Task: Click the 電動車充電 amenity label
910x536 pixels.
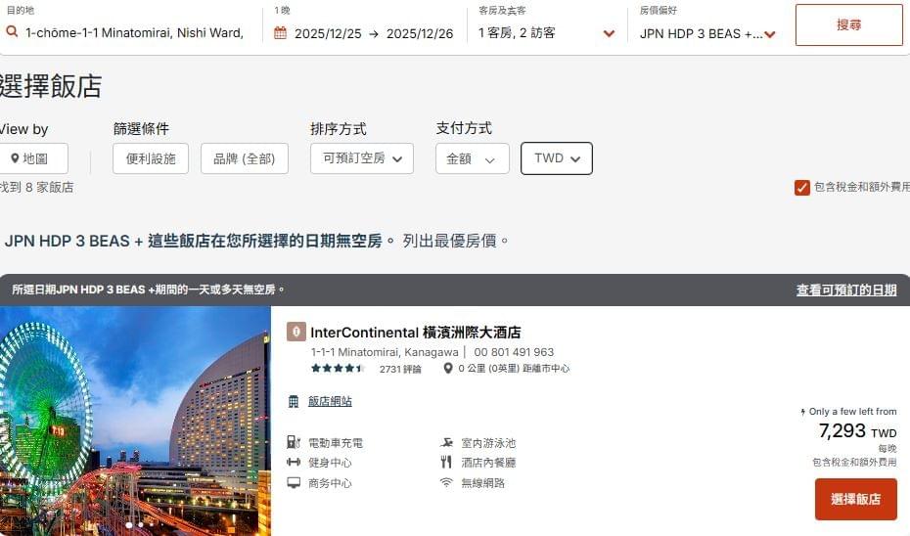Action: (336, 443)
